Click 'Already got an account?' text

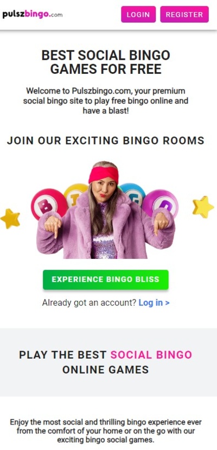pos(89,302)
